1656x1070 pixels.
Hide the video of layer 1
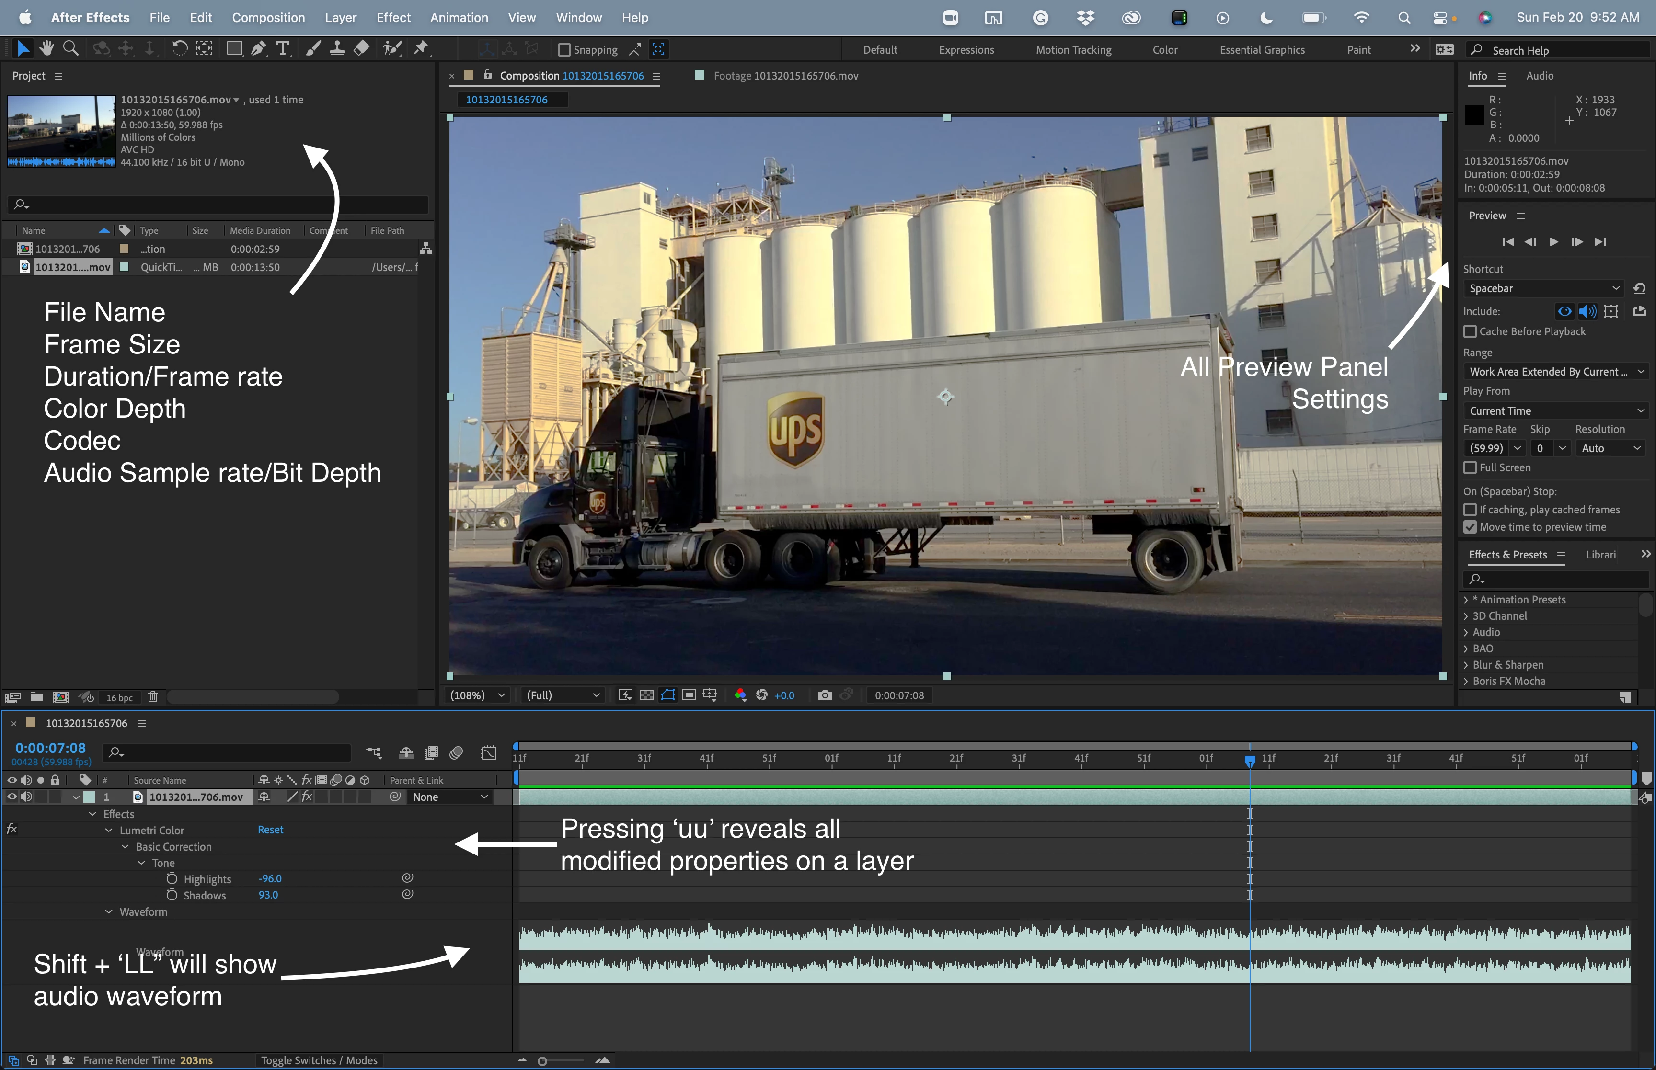[12, 797]
